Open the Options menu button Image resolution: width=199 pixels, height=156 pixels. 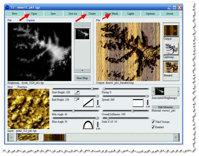(150, 14)
